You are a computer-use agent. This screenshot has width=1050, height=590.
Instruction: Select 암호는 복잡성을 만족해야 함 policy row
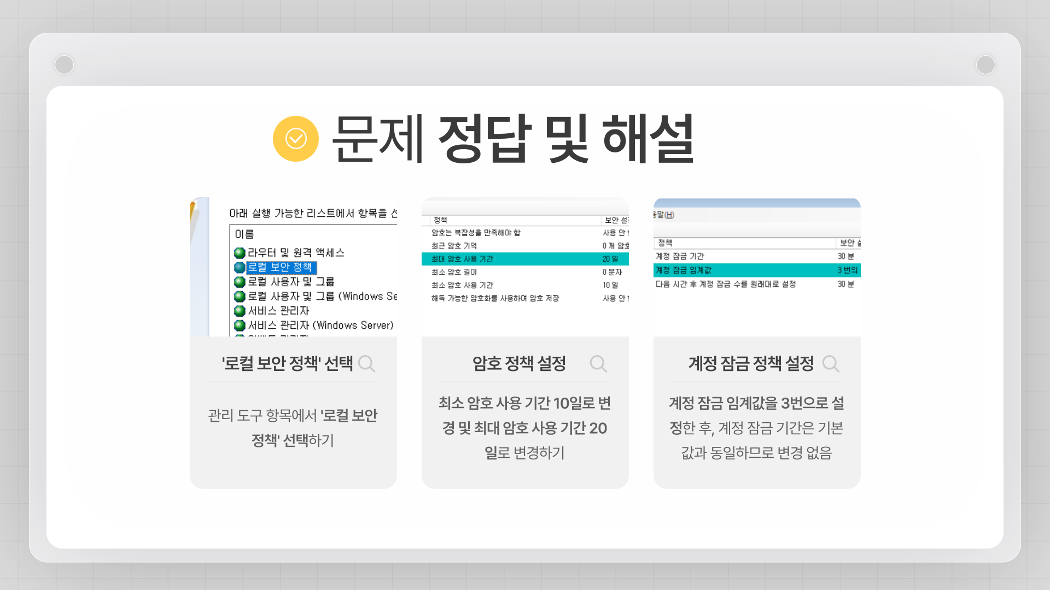tap(476, 233)
